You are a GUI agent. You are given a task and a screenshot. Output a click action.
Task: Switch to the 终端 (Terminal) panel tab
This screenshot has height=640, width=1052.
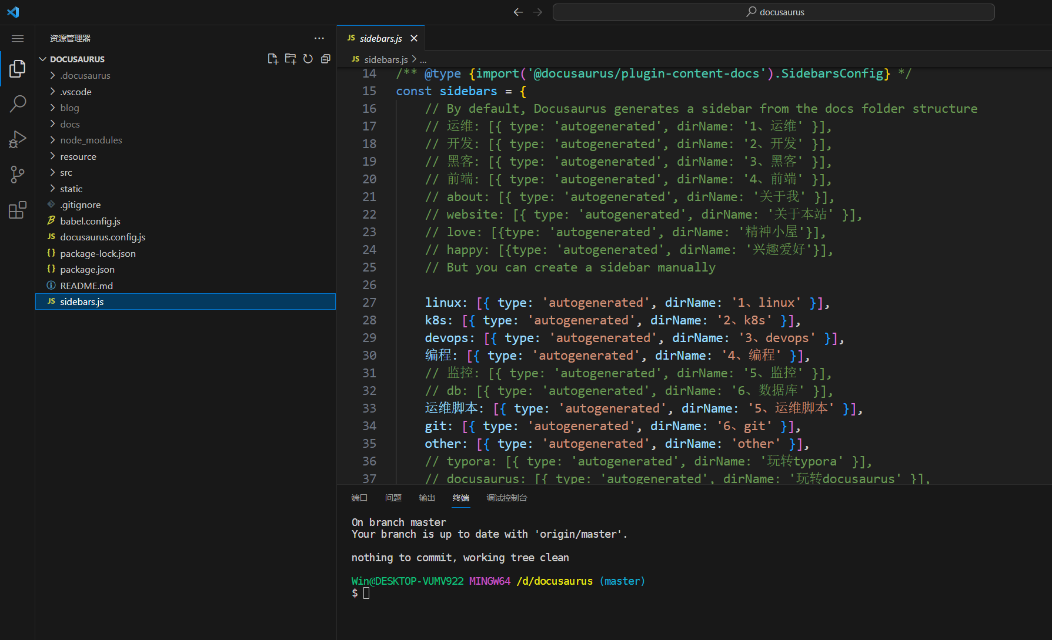coord(461,498)
